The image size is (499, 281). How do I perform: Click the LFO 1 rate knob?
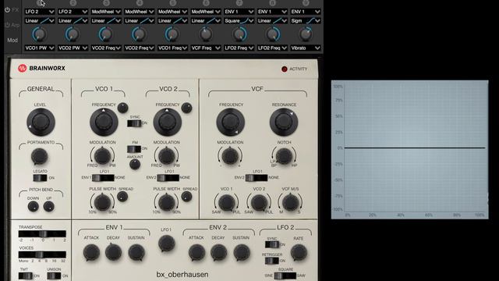[166, 244]
